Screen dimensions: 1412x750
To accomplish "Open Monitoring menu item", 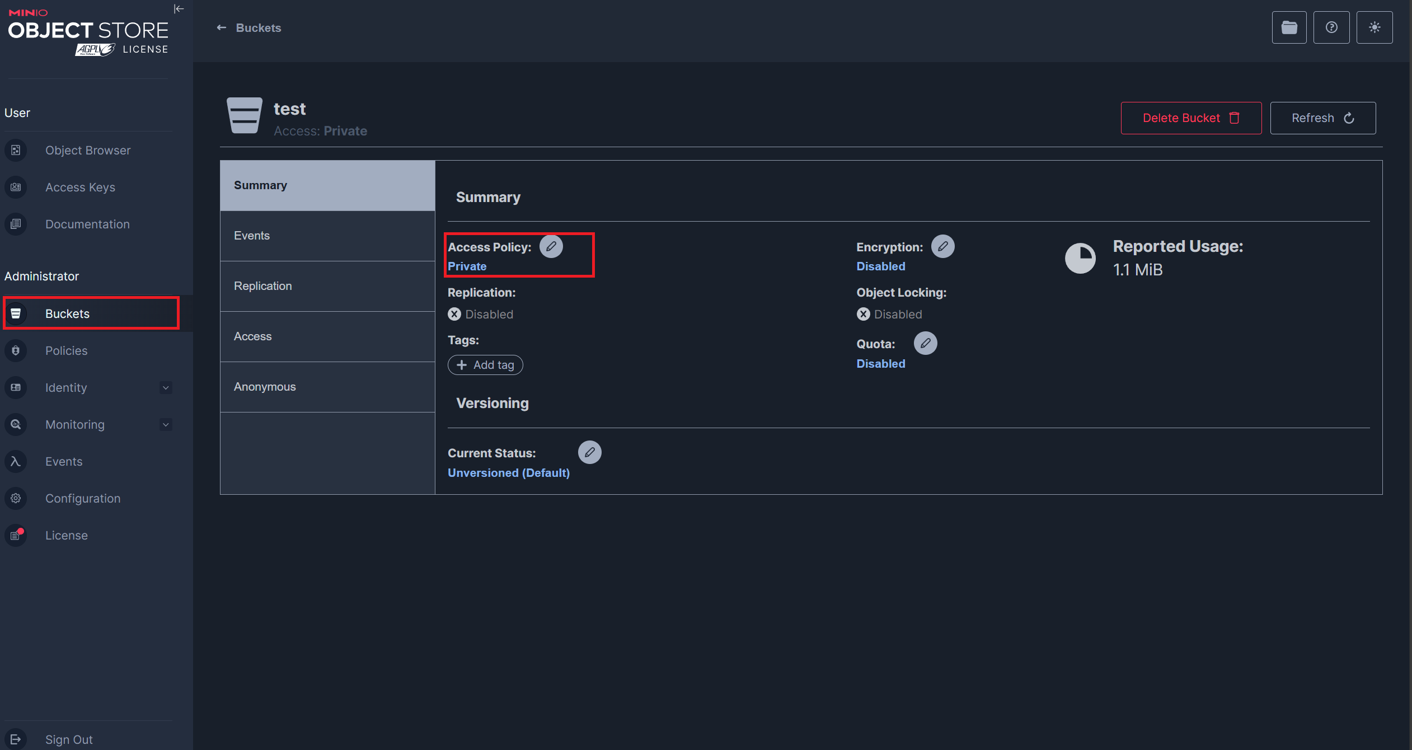I will [75, 424].
